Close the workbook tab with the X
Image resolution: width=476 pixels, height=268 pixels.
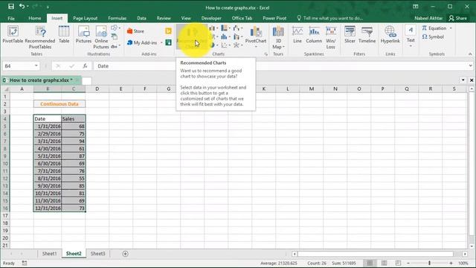point(472,80)
